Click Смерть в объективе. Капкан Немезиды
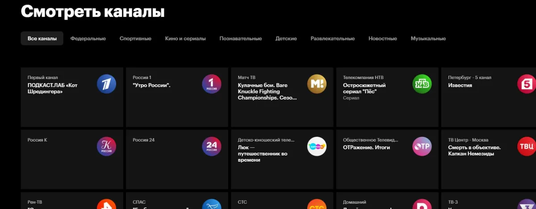The height and width of the screenshot is (209, 536). click(x=474, y=150)
